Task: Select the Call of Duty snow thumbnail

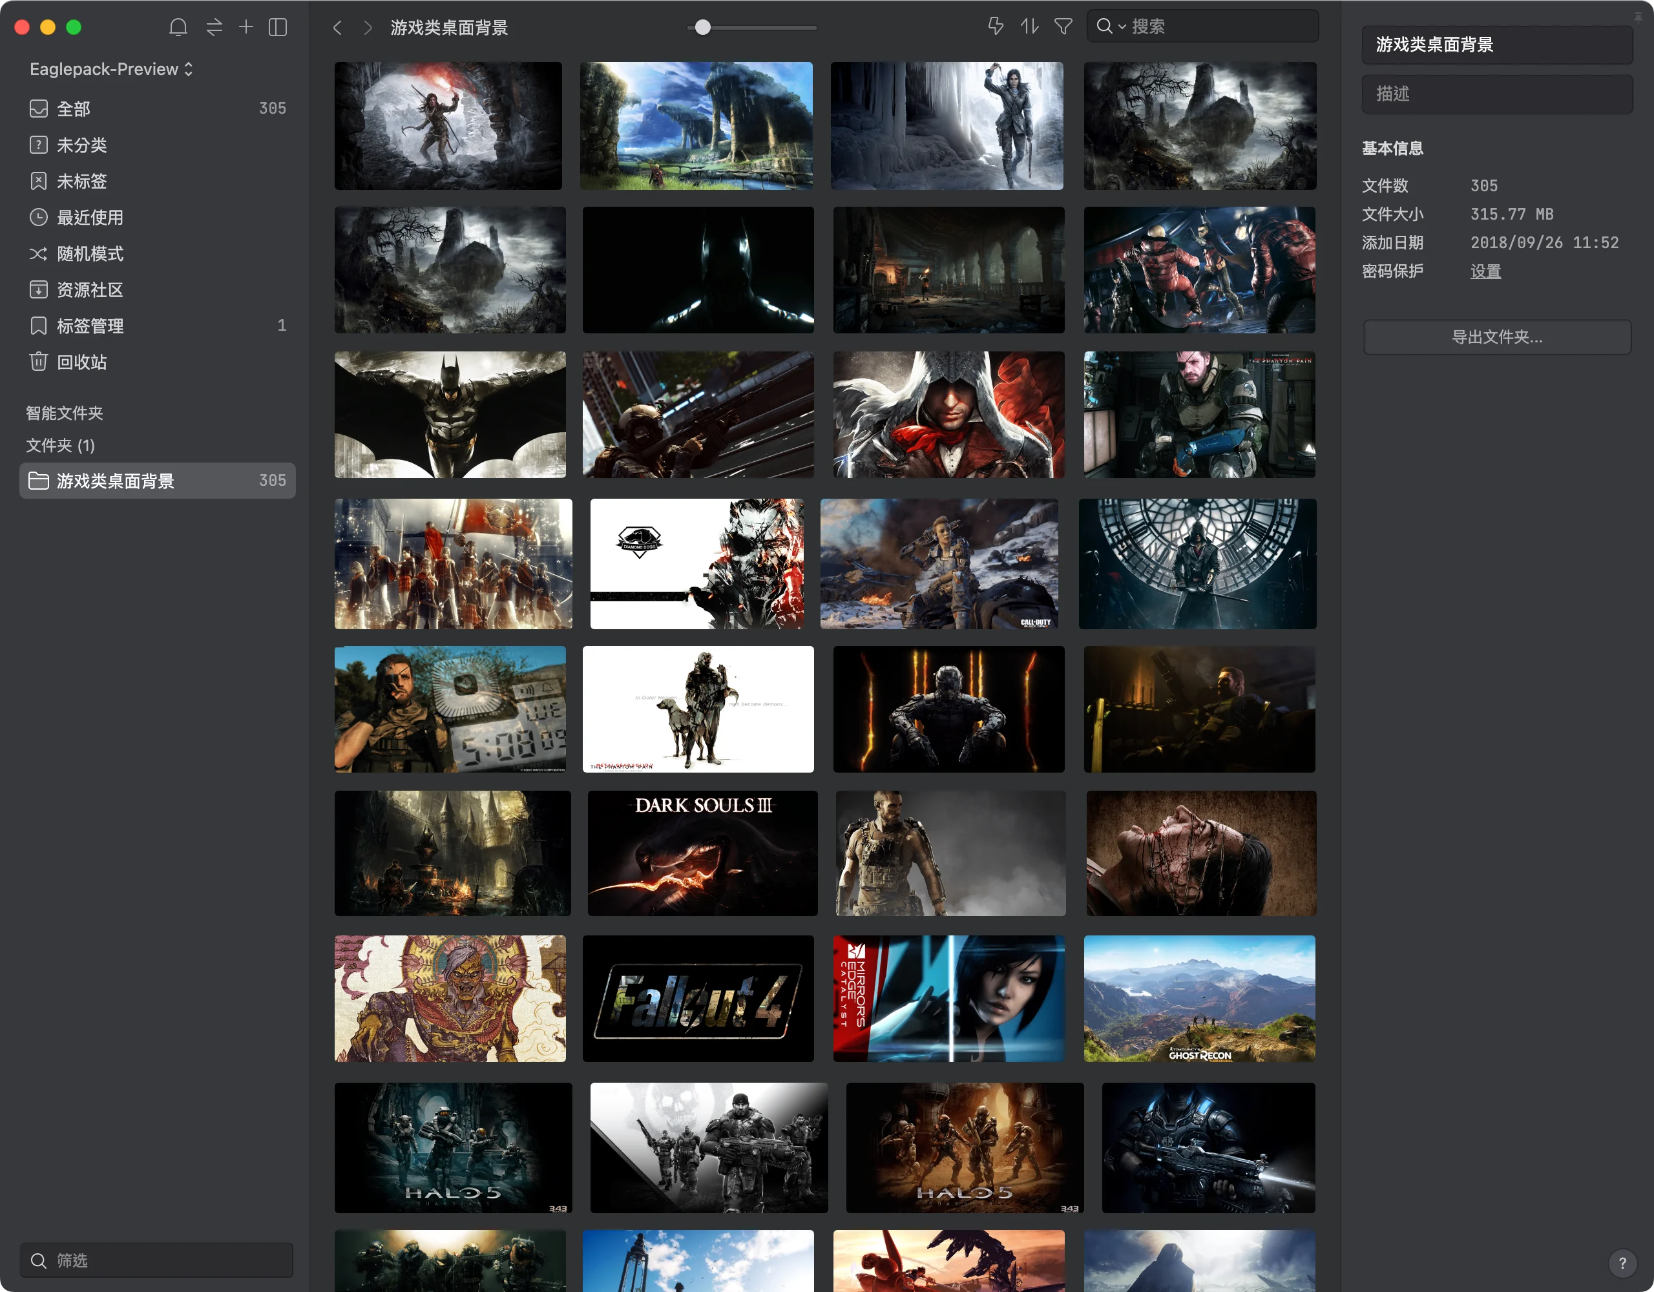Action: [939, 563]
